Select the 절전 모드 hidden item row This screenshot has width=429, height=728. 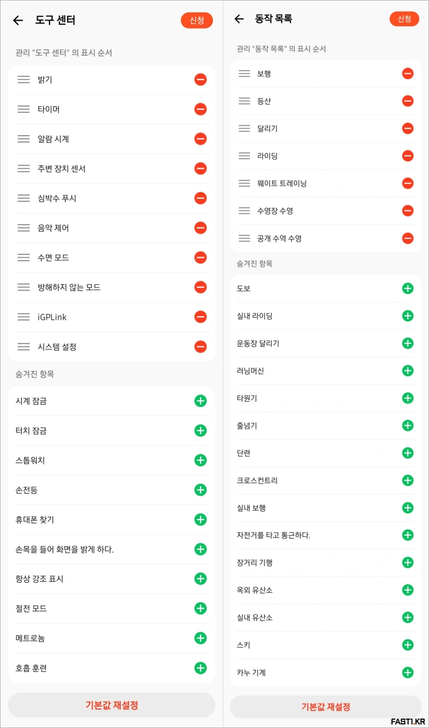click(x=106, y=608)
